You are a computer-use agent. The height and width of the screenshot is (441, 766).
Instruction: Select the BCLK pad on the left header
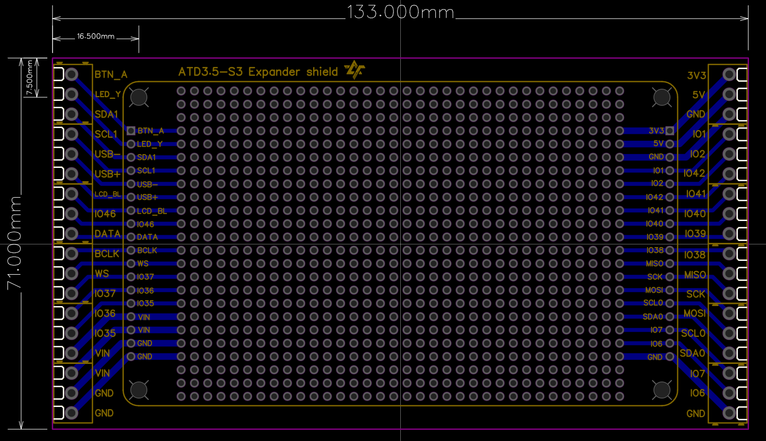(x=71, y=253)
